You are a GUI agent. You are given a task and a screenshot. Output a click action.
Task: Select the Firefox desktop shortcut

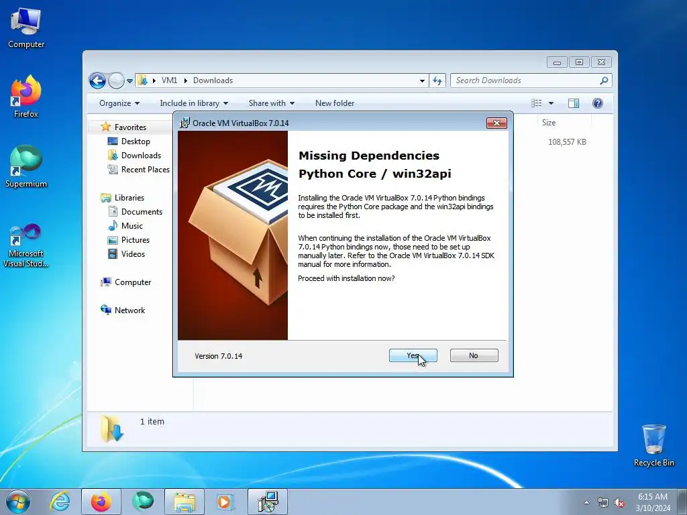point(26,97)
